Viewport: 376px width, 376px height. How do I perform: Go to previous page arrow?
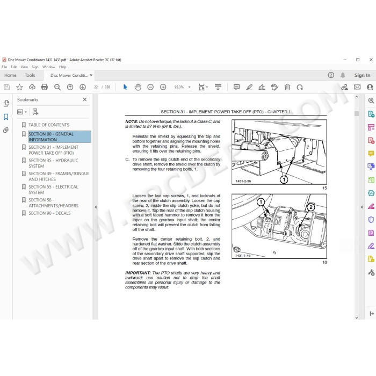[70, 87]
